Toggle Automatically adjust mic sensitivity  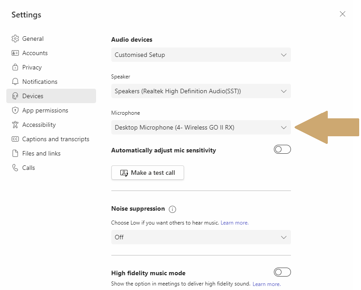pos(282,149)
